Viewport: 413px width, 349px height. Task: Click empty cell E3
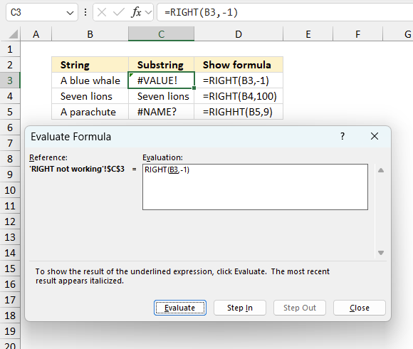coord(308,80)
